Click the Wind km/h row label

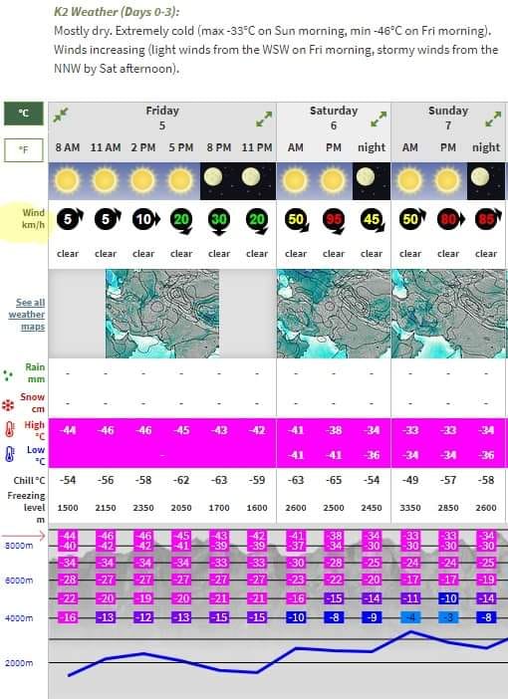34,218
